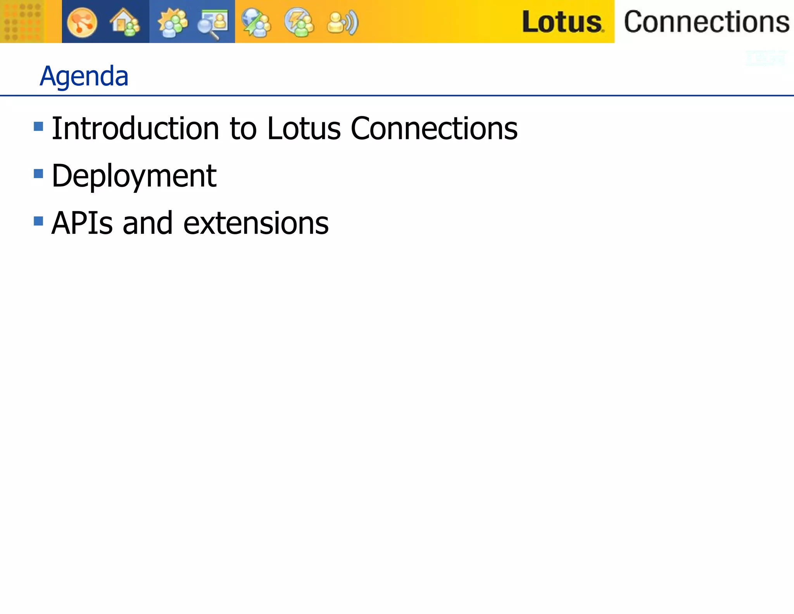Open the Home page house icon

pyautogui.click(x=124, y=22)
